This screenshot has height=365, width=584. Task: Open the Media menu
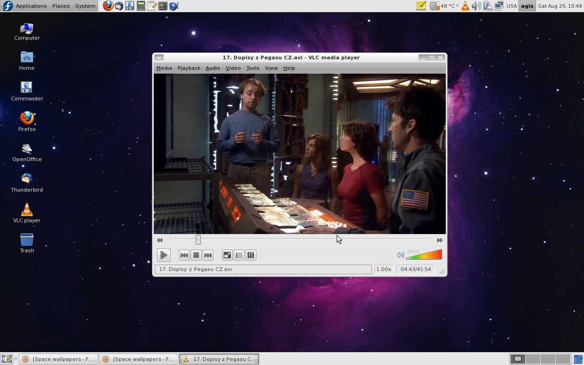[x=164, y=68]
